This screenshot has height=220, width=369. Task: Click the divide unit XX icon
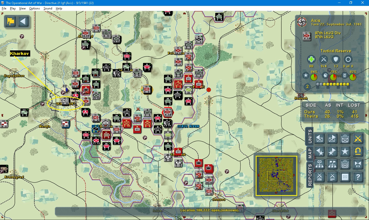tap(358, 164)
